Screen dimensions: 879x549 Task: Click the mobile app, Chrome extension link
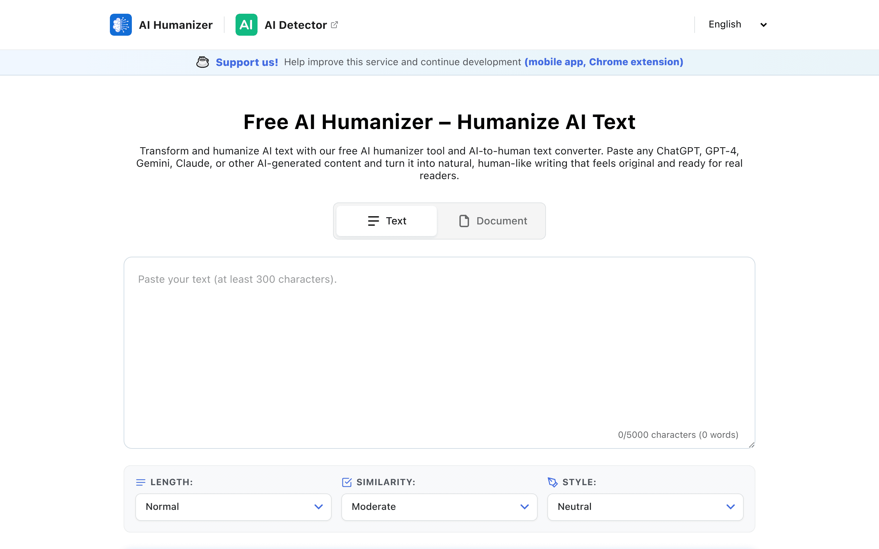click(x=604, y=62)
